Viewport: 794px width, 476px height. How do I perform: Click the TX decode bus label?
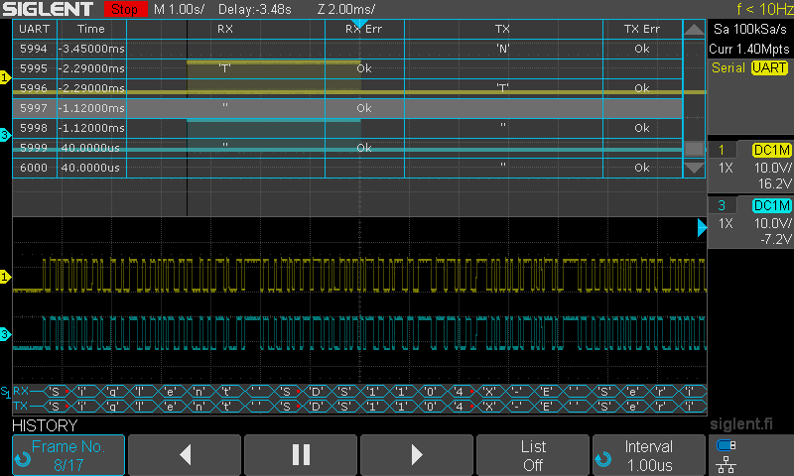21,406
